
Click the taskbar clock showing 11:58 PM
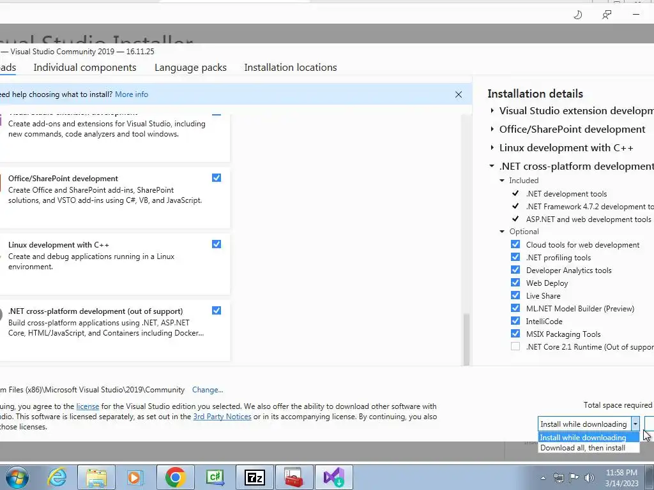point(621,478)
